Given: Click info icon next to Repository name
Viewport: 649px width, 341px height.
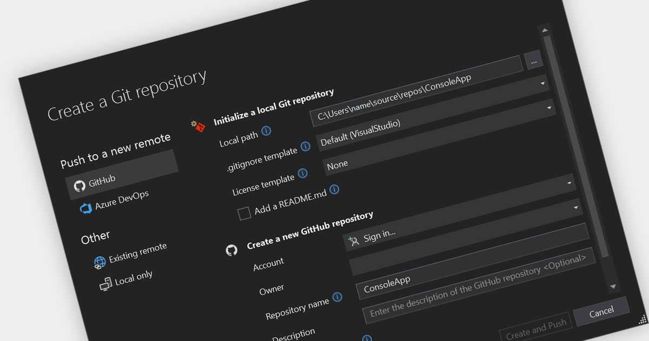Looking at the screenshot, I should coord(337,297).
